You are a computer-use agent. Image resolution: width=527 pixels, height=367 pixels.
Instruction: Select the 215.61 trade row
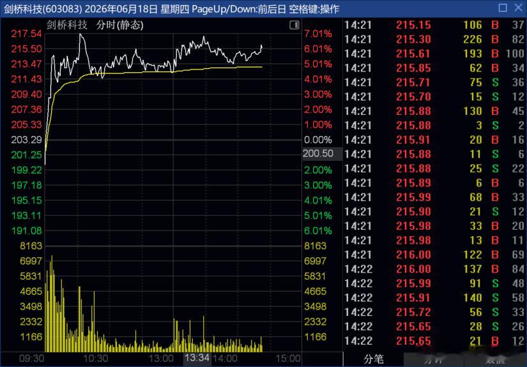(x=434, y=54)
